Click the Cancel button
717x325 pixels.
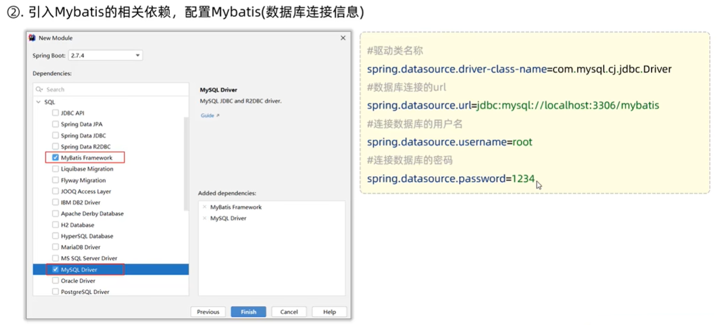(x=289, y=312)
